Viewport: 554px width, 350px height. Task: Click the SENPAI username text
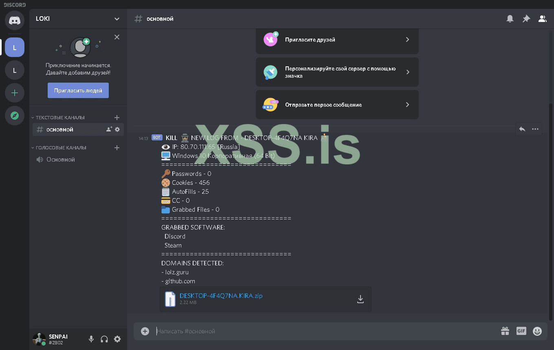(58, 337)
